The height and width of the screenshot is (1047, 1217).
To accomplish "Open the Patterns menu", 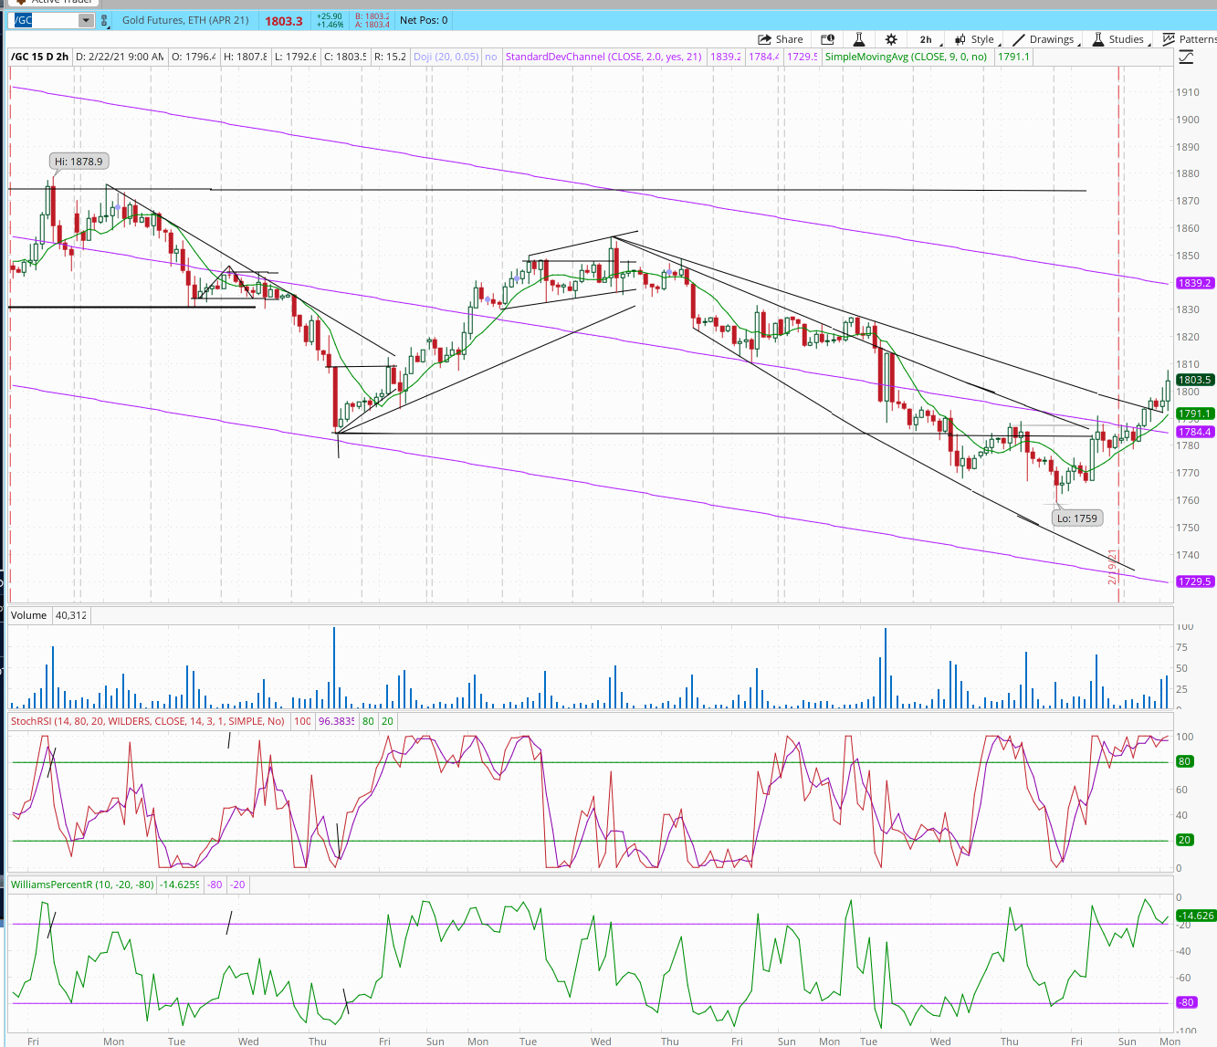I will 1191,39.
